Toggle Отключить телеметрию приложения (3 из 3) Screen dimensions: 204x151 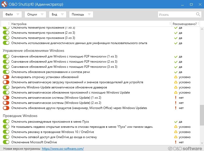pos(6,38)
